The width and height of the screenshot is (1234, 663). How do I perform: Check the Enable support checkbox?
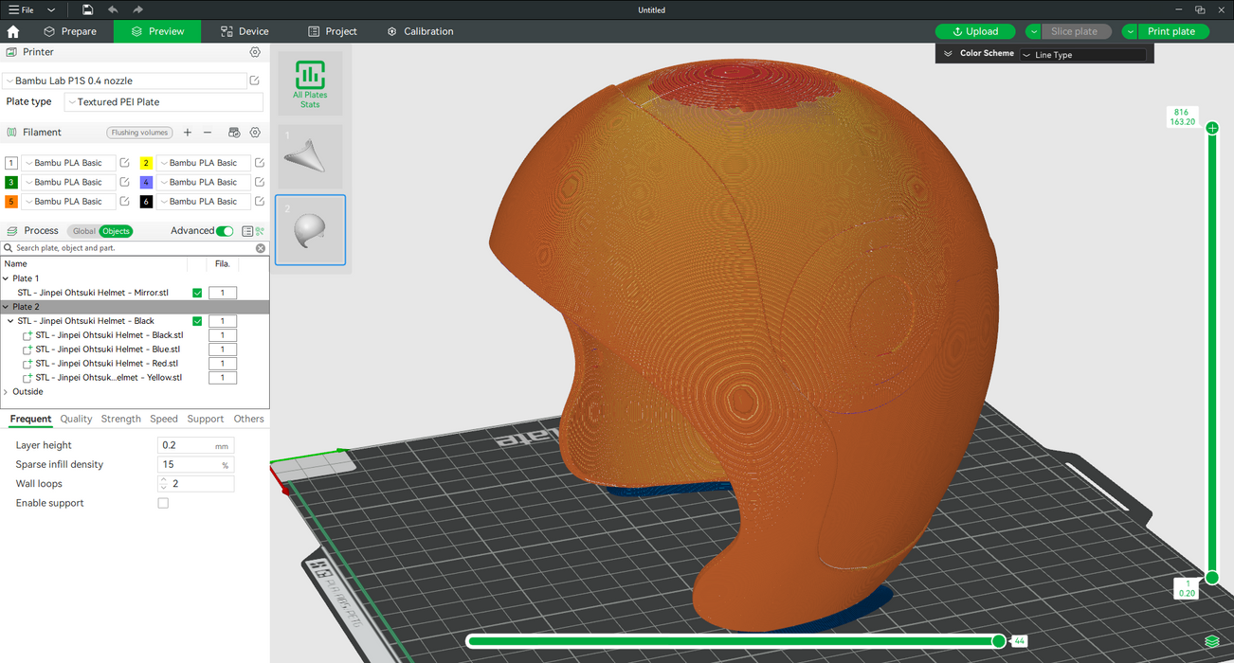163,503
